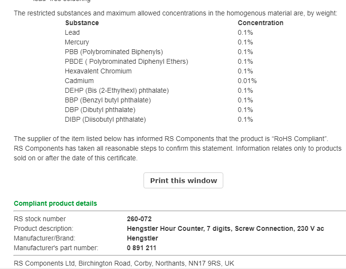Click the DIBP (Diisobutyl phthalate) entry
This screenshot has height=269, width=346.
tap(105, 119)
